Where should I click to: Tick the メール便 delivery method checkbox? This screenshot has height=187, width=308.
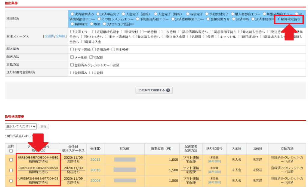tap(72, 57)
